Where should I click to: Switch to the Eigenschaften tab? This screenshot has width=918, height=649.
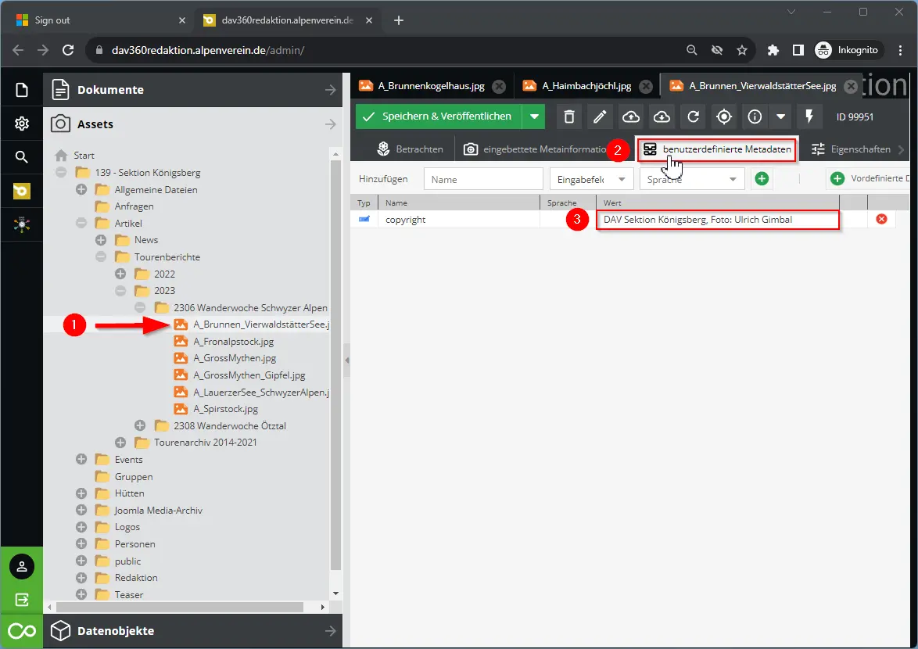[x=851, y=149]
